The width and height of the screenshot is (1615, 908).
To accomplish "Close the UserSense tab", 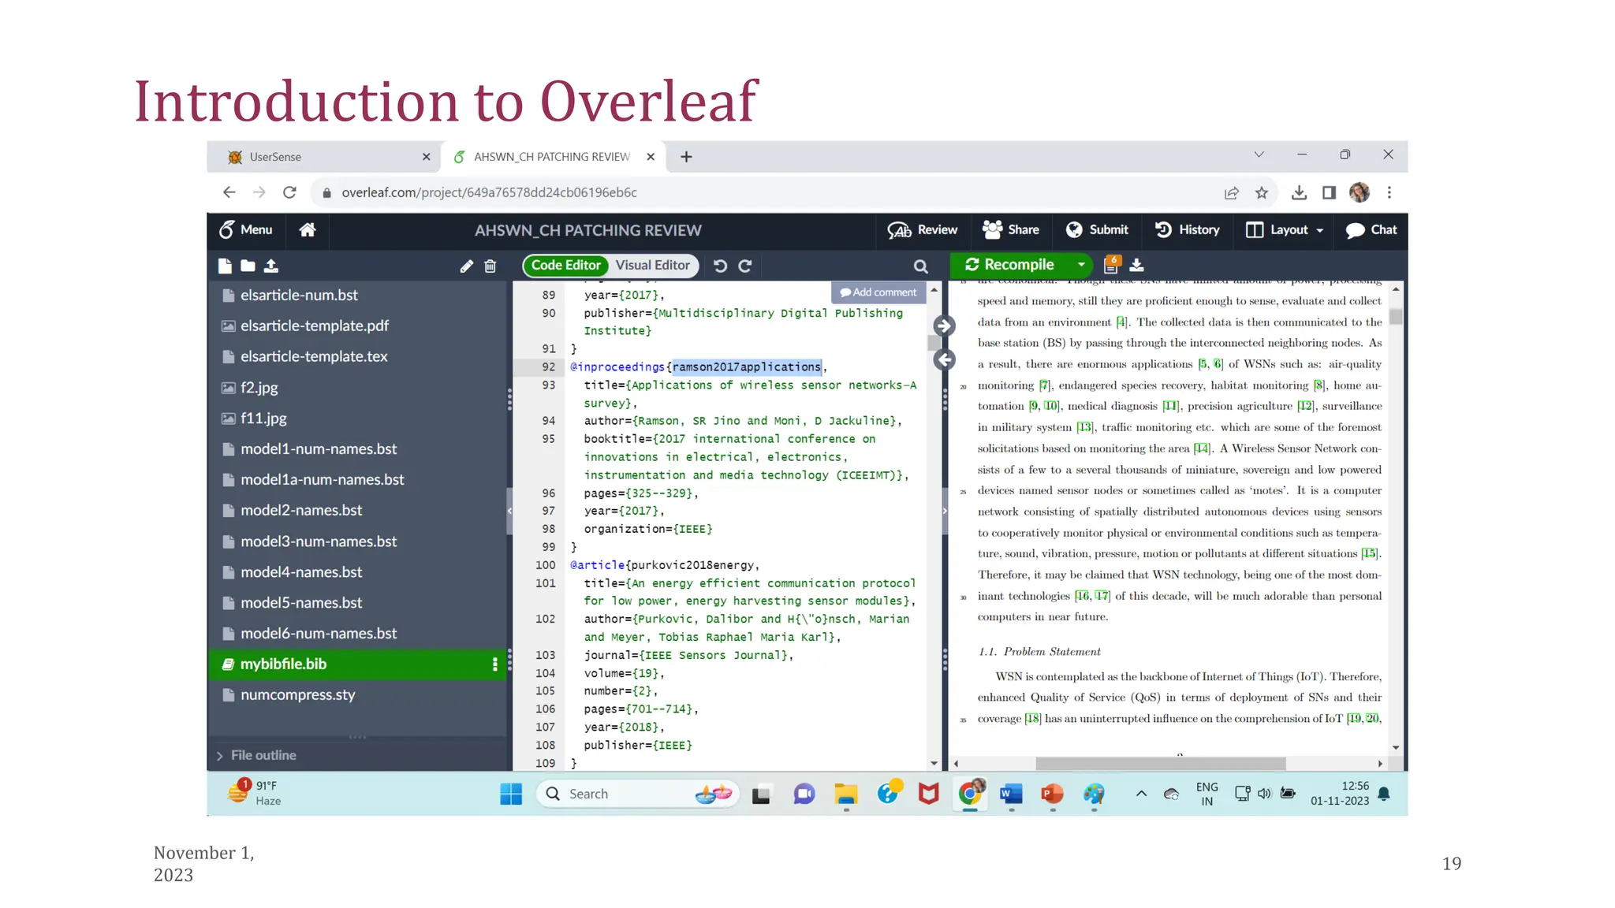I will pyautogui.click(x=427, y=157).
